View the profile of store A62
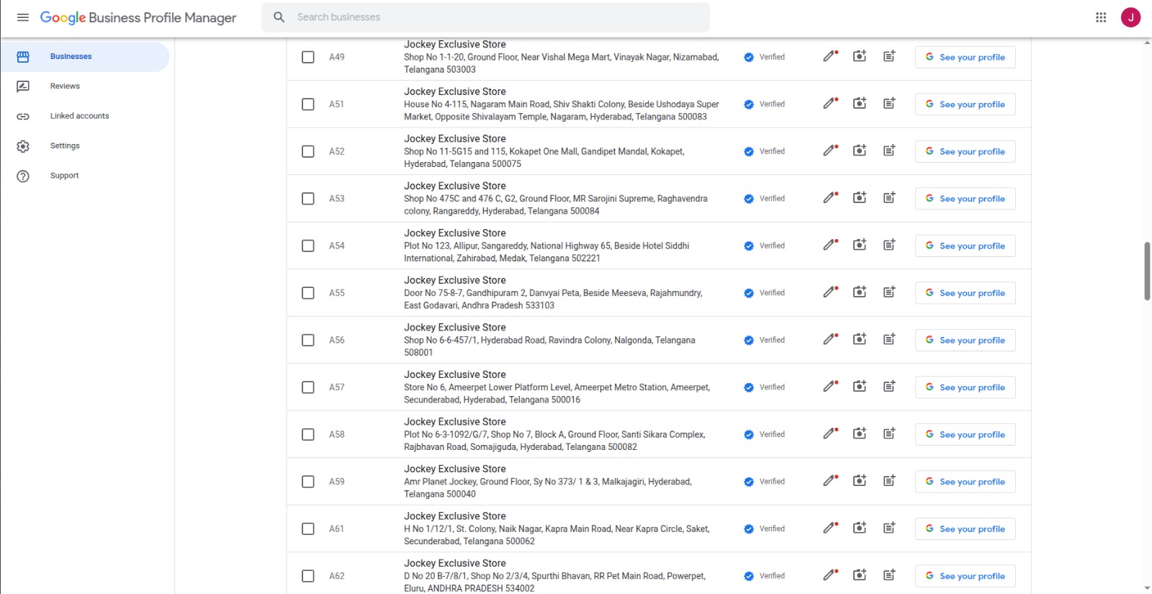The height and width of the screenshot is (594, 1152). point(965,576)
